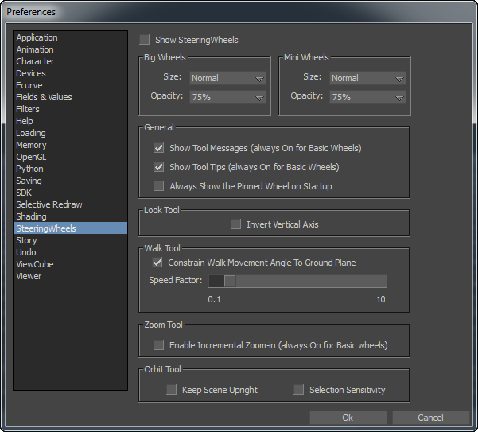Select Loading preferences category
Viewport: 478px width, 432px height.
point(70,133)
